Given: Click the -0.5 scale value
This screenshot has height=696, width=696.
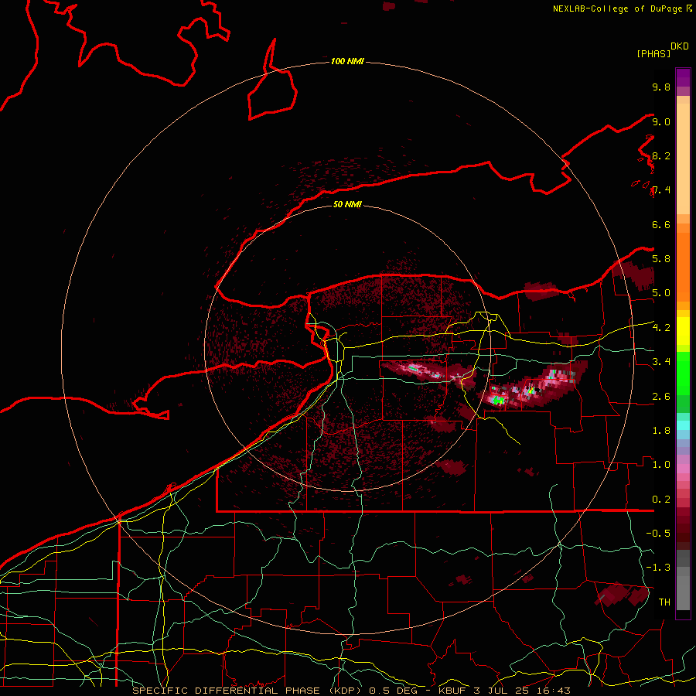Looking at the screenshot, I should [x=658, y=534].
